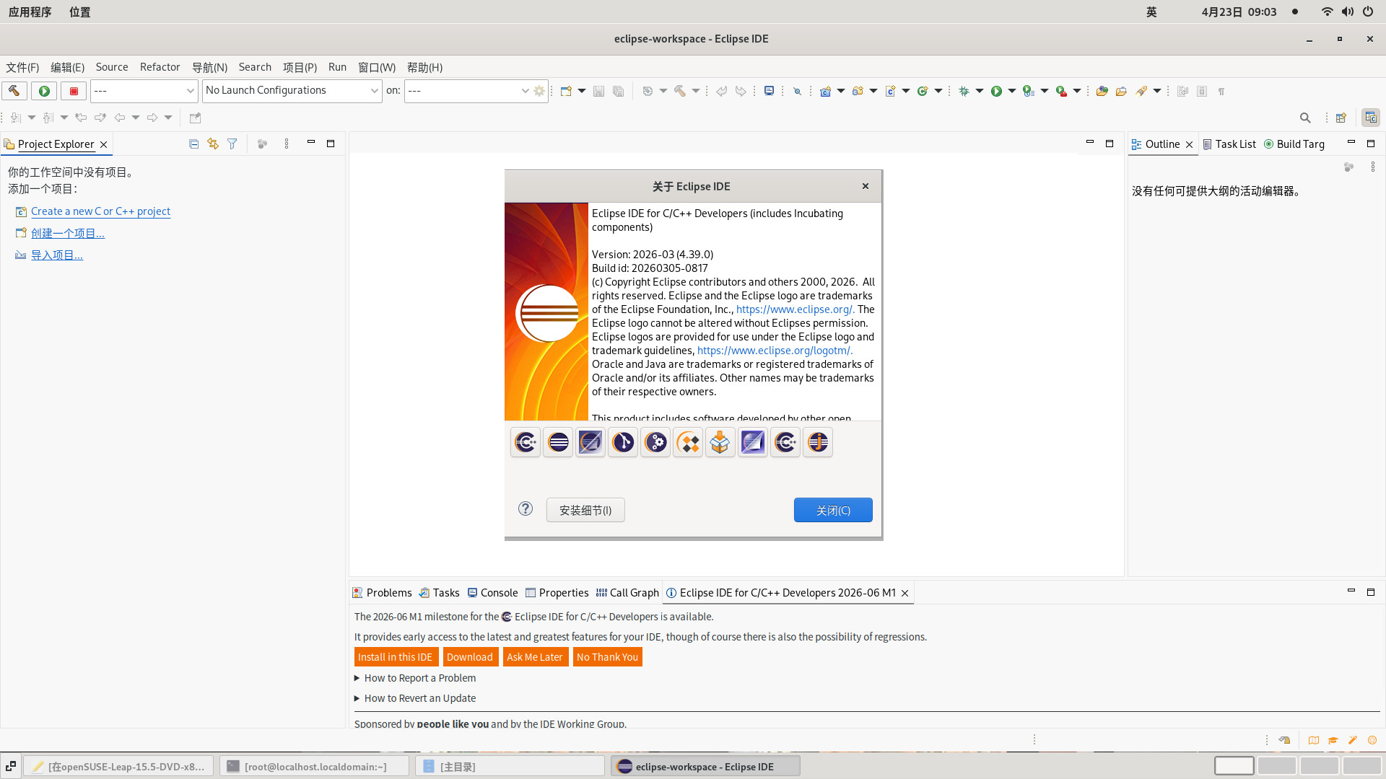1386x779 pixels.
Task: Toggle the C/C++ perspective button
Action: 1370,118
